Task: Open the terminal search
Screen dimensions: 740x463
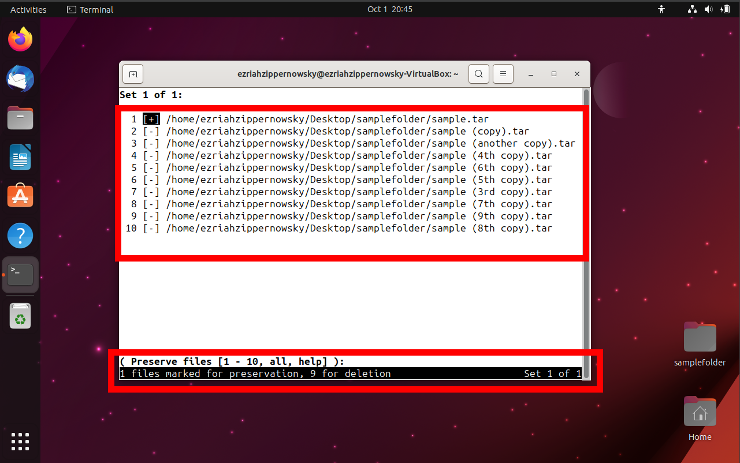Action: [478, 73]
